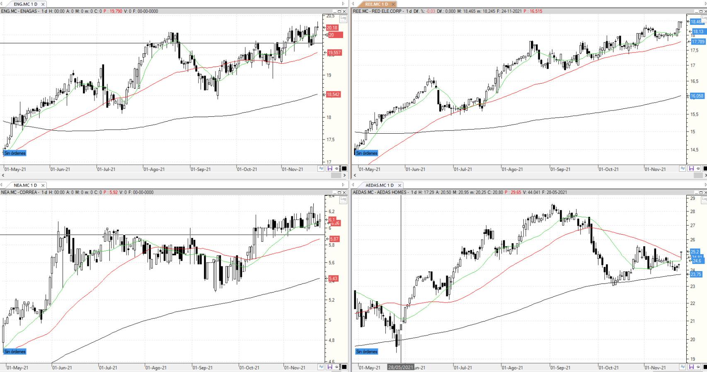Select the NEA.MC 1 D tab
Image resolution: width=707 pixels, height=372 pixels.
pyautogui.click(x=25, y=185)
